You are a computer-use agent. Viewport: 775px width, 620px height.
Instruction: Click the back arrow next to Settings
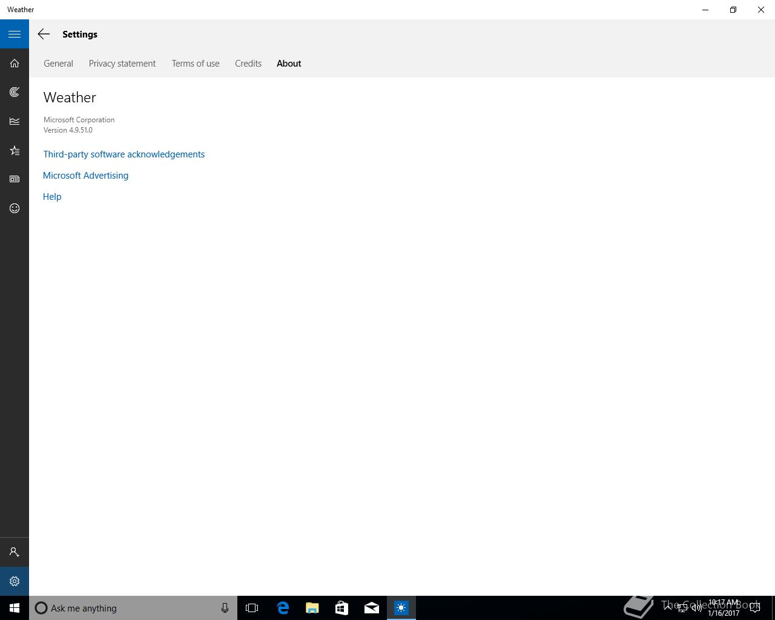44,34
